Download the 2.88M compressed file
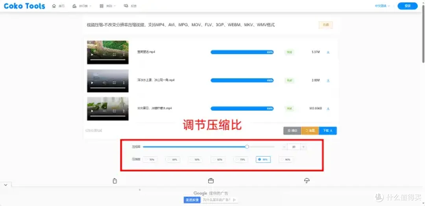 pos(328,80)
